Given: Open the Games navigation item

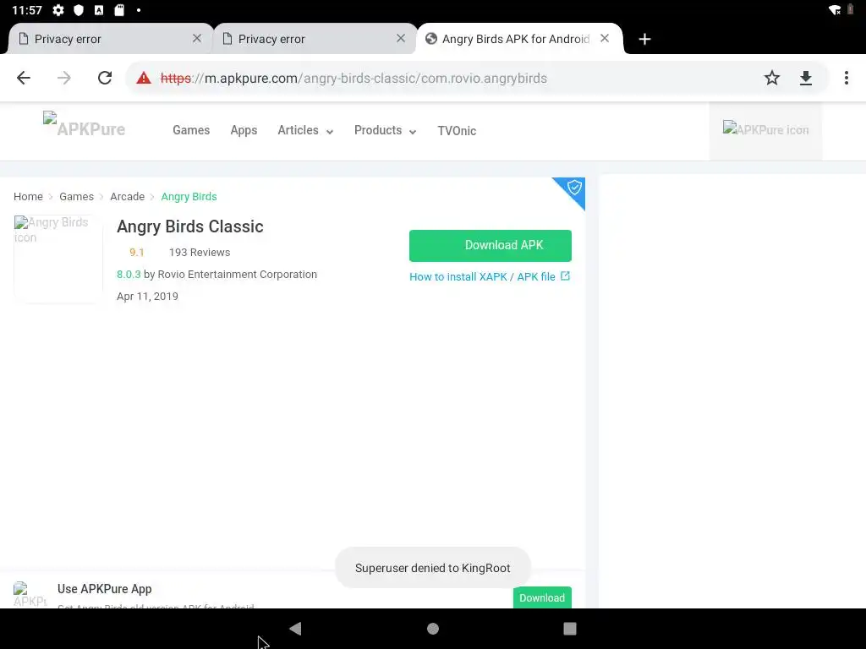Looking at the screenshot, I should (191, 130).
